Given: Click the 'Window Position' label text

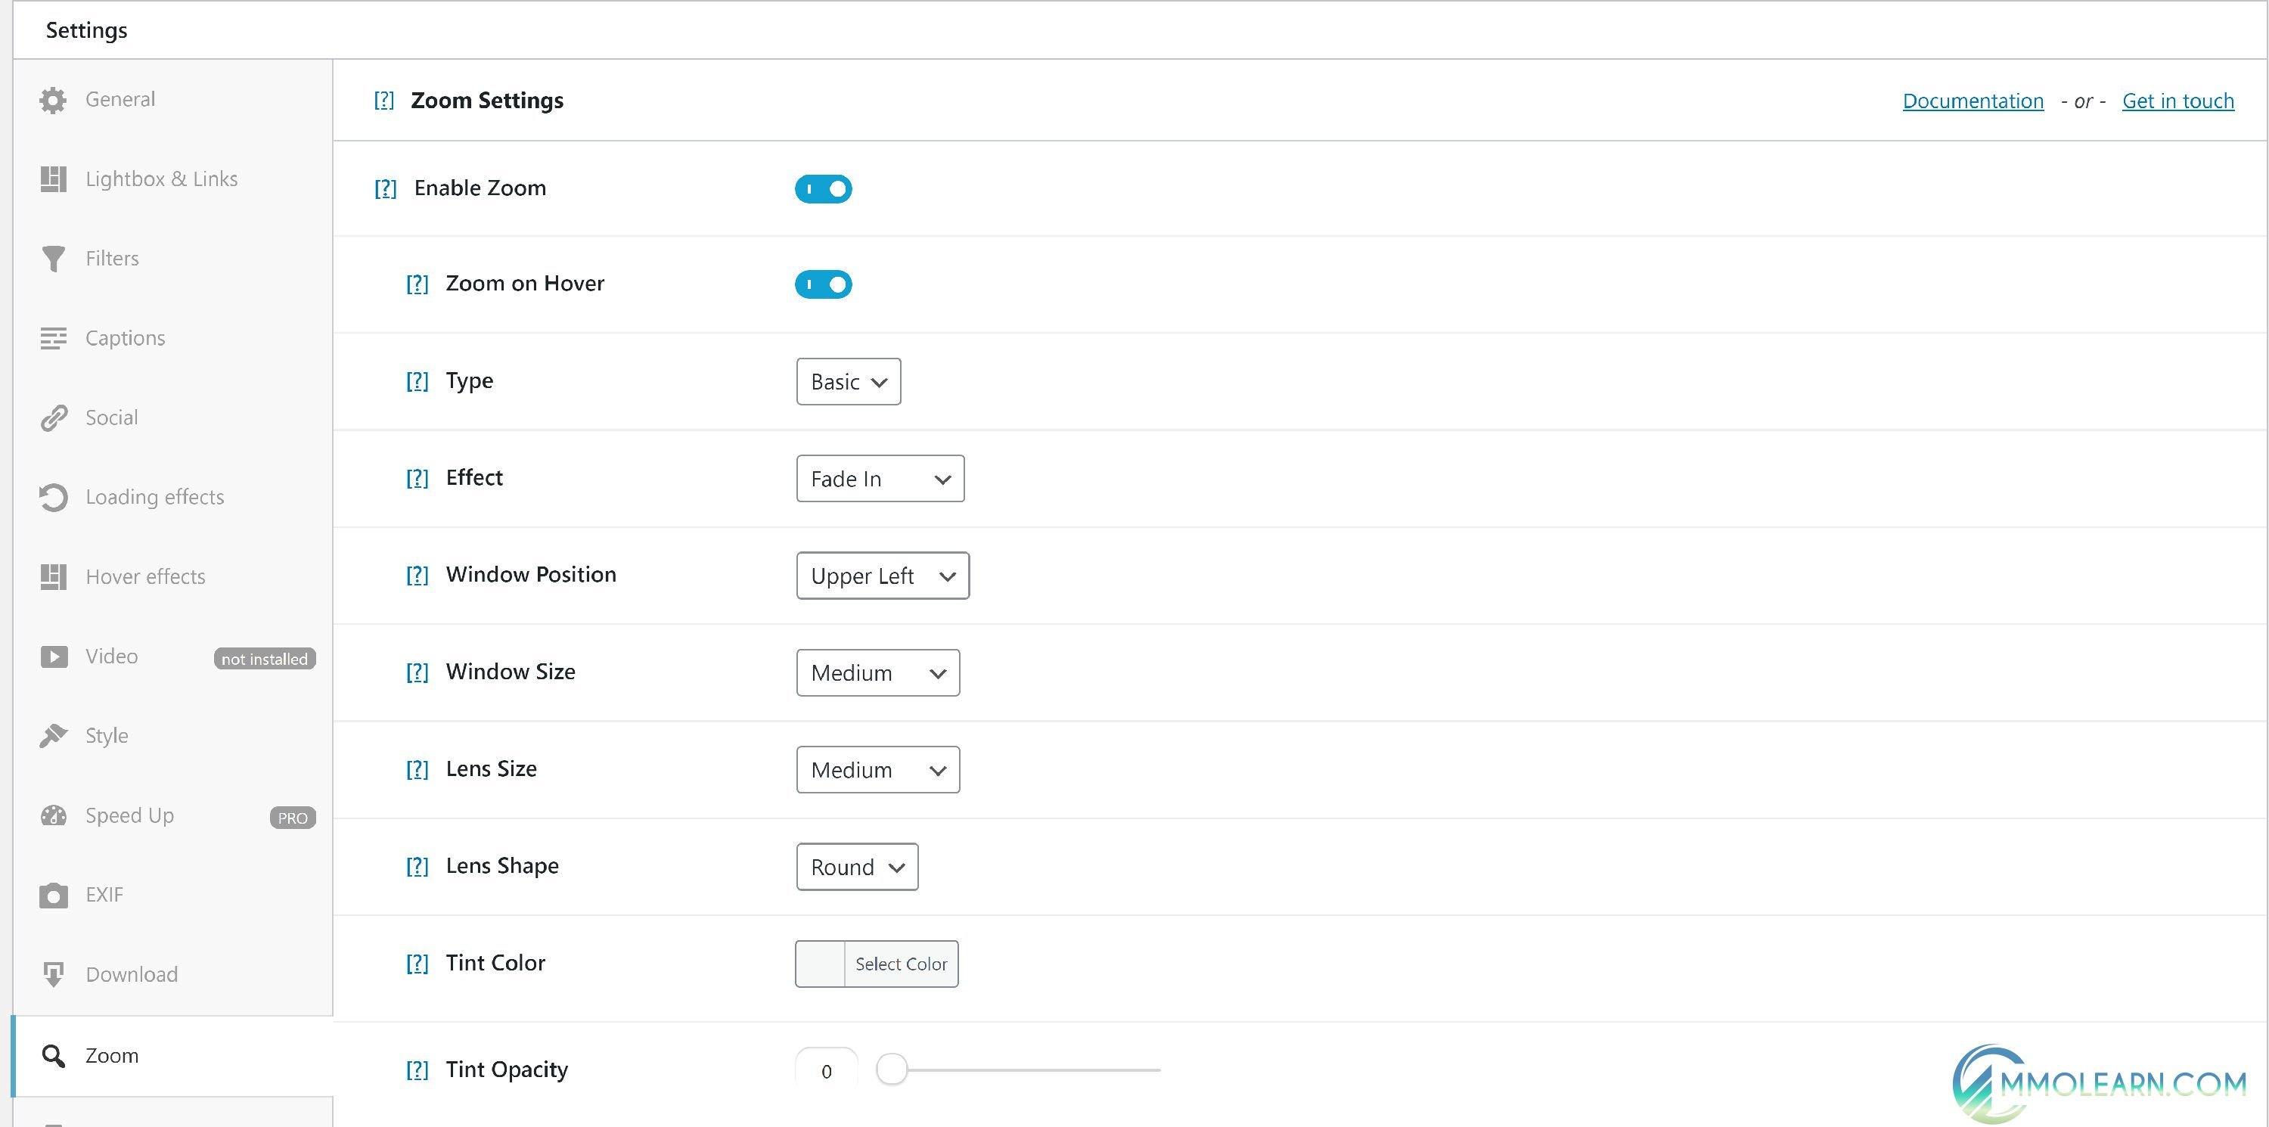Looking at the screenshot, I should click(531, 575).
